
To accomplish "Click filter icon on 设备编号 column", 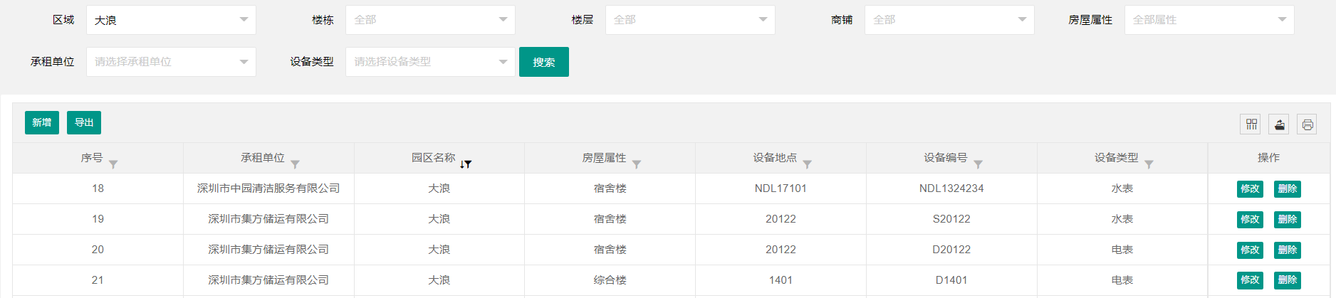I will [978, 164].
